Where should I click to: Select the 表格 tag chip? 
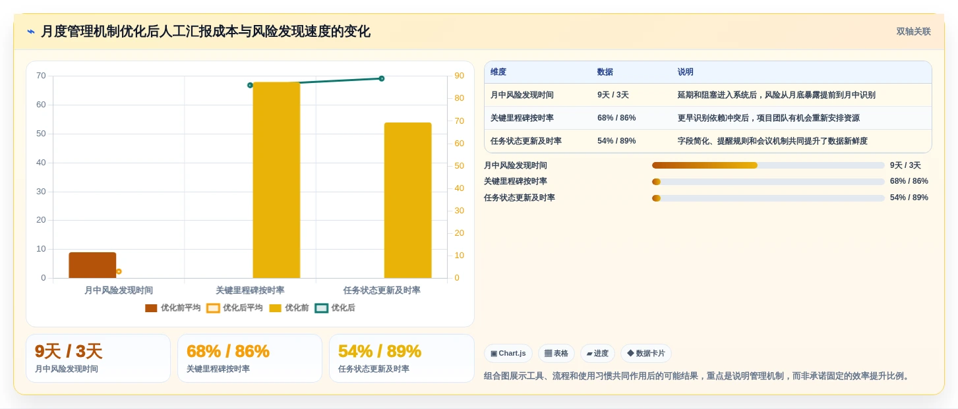556,354
